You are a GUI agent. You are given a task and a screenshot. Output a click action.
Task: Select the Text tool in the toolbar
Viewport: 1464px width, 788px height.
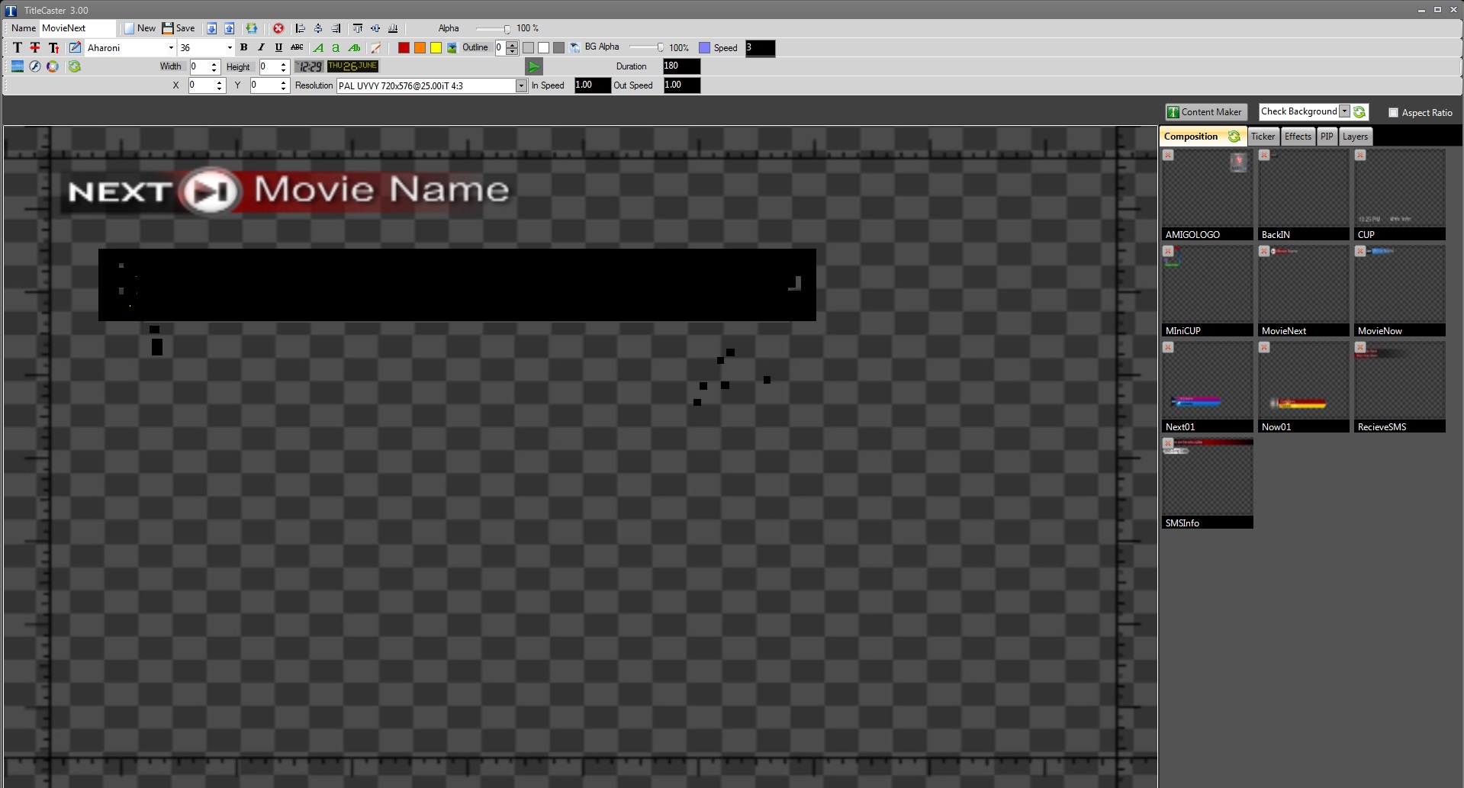[x=16, y=47]
